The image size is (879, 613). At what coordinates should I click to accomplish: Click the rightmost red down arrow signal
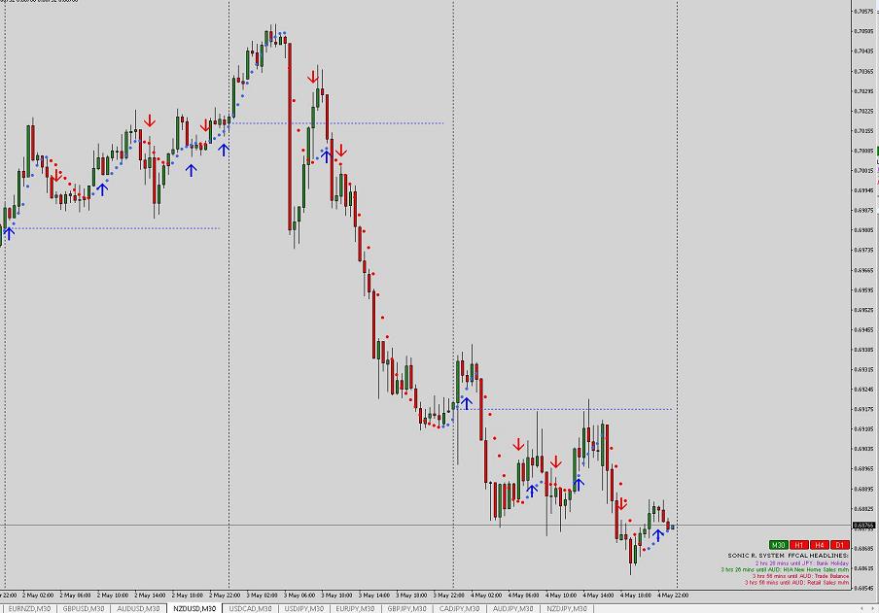620,503
